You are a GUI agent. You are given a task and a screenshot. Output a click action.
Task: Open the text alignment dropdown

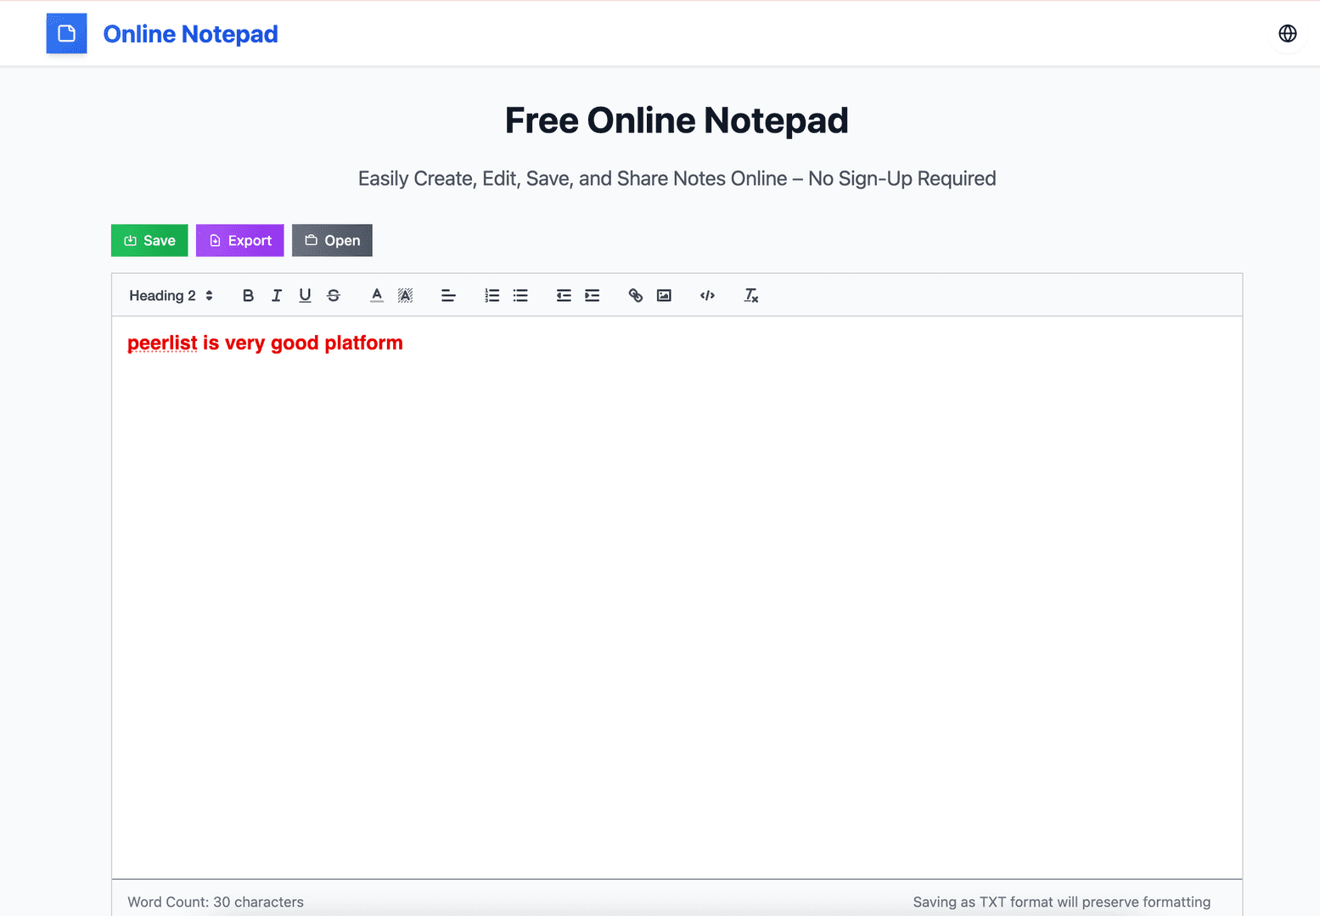click(448, 295)
